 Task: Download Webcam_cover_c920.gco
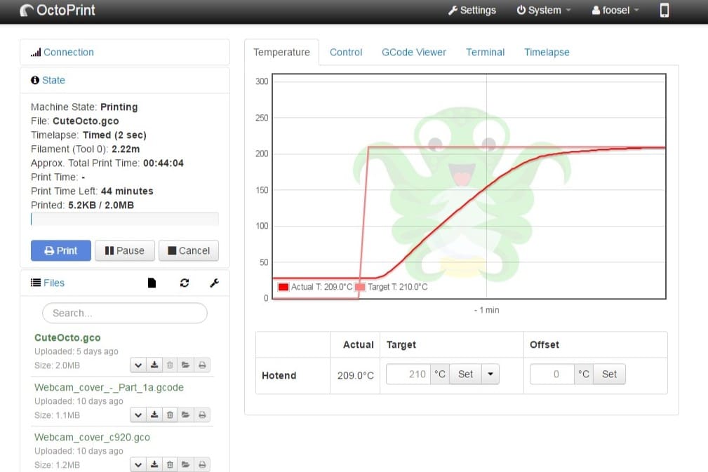(x=154, y=464)
